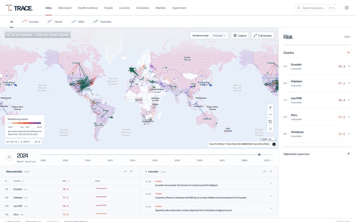This screenshot has width=355, height=222.
Task: Read Ecuador navy seizes cocaine headline
Action: click(186, 185)
